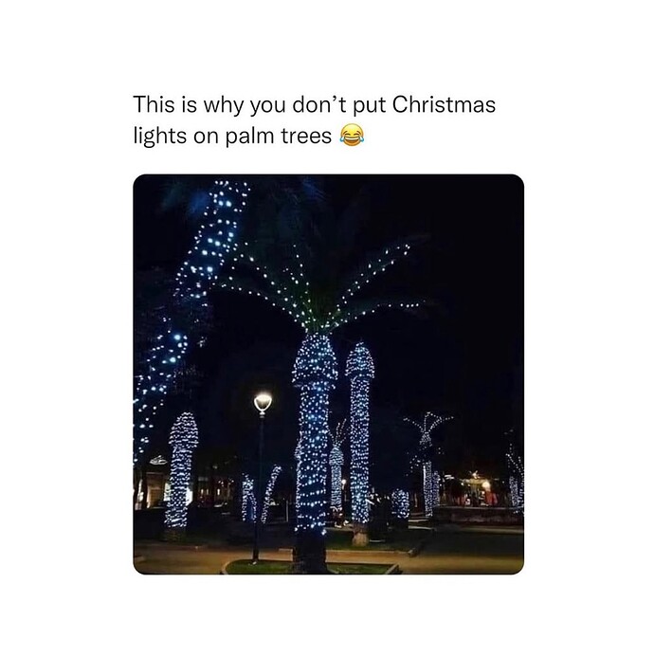Screen dimensions: 654x657
Task: Click the lit storefront at the photo's lower left
Action: click(153, 486)
